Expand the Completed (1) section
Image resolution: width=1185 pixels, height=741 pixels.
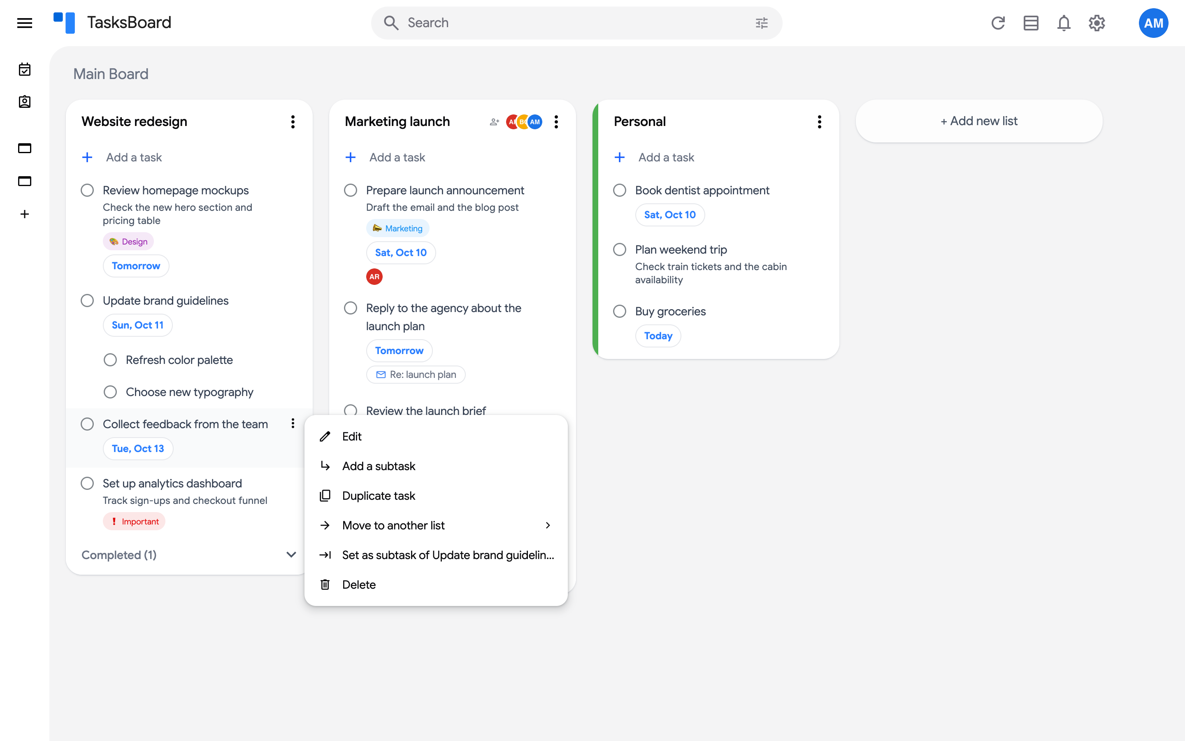tap(188, 555)
